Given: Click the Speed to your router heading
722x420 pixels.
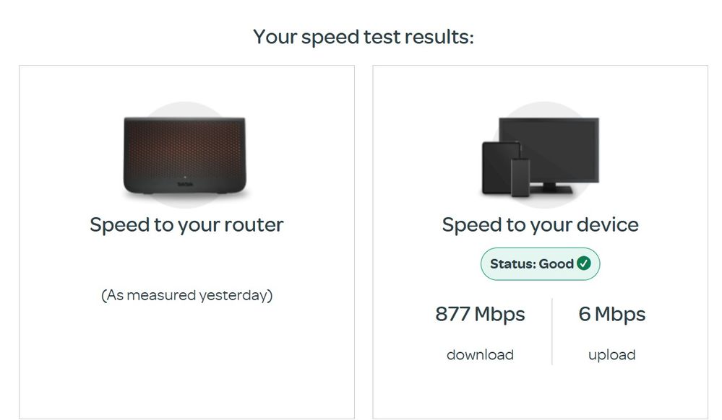Looking at the screenshot, I should point(186,224).
